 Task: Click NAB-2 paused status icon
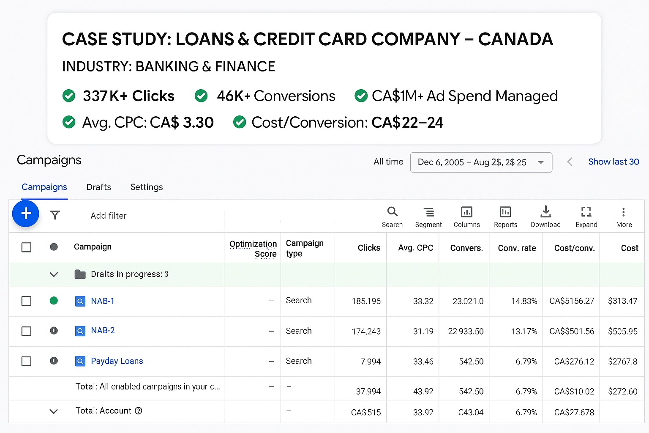pyautogui.click(x=54, y=331)
